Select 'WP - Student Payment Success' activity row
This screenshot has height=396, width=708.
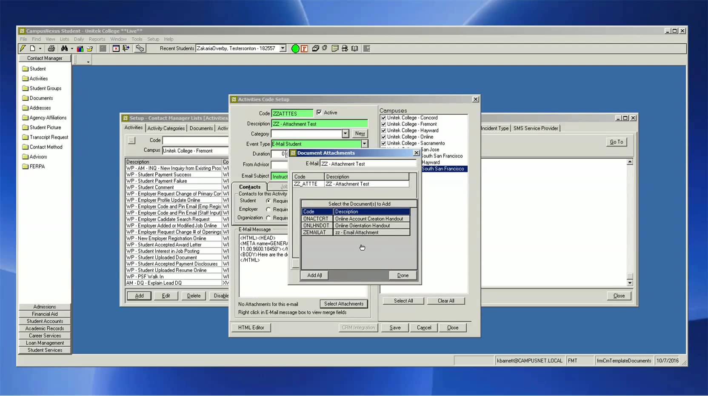pyautogui.click(x=174, y=175)
